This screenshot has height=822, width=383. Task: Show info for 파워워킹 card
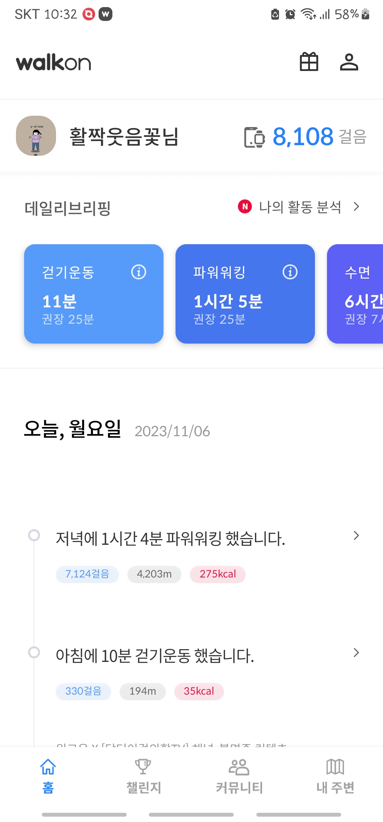click(x=290, y=272)
